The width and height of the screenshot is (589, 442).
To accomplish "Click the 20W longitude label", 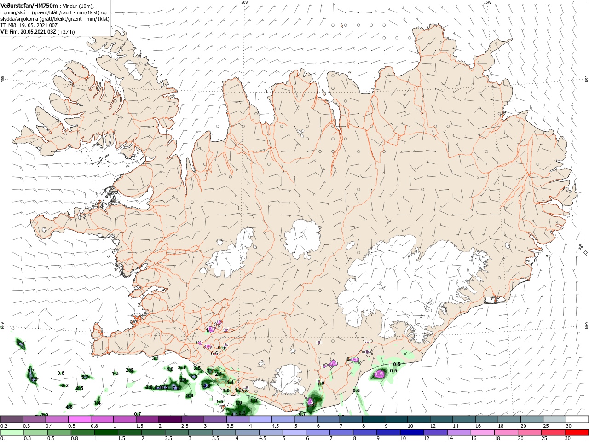I will [245, 2].
